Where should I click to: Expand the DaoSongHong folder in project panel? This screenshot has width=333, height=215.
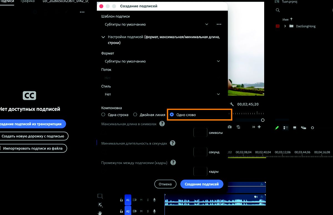(285, 26)
